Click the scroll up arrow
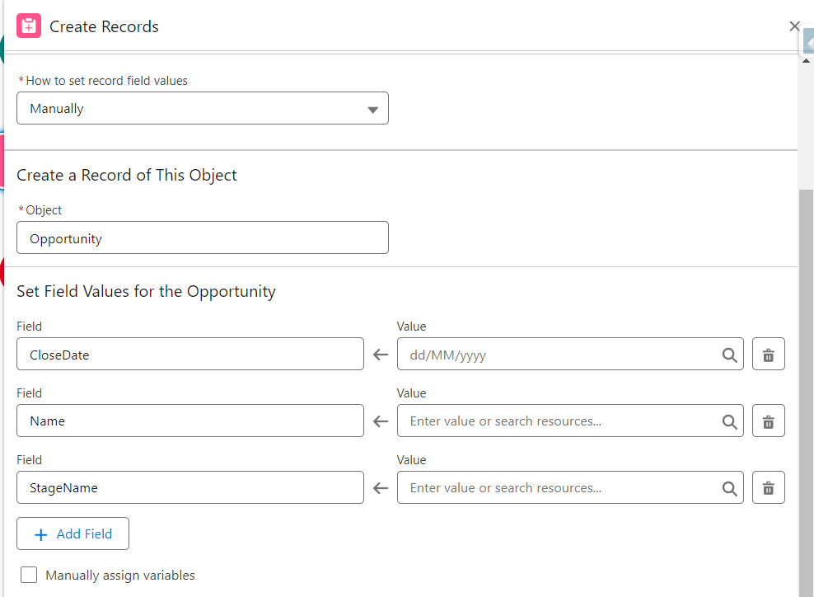814x597 pixels. [x=807, y=60]
